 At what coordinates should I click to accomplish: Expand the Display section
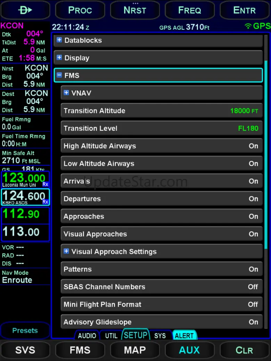[x=158, y=58]
